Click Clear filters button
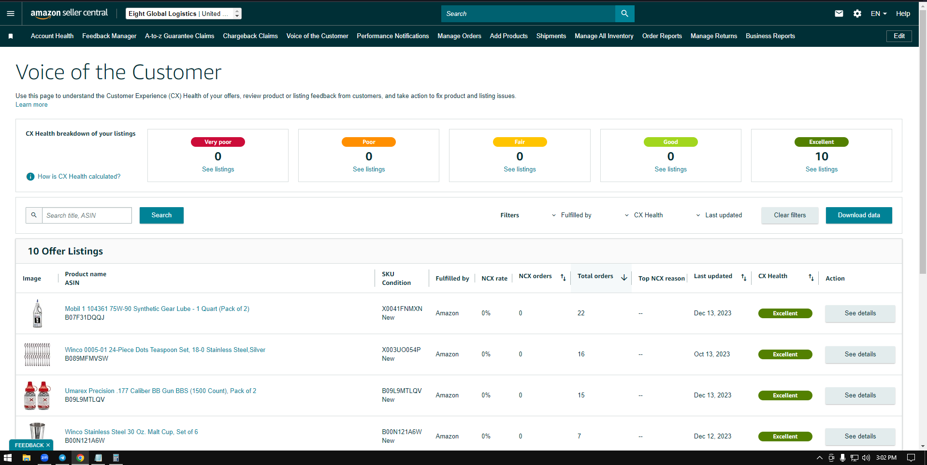The width and height of the screenshot is (927, 465). click(790, 215)
